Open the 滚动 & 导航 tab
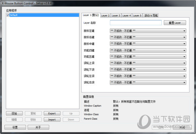The width and height of the screenshot is (196, 134). tap(151, 15)
